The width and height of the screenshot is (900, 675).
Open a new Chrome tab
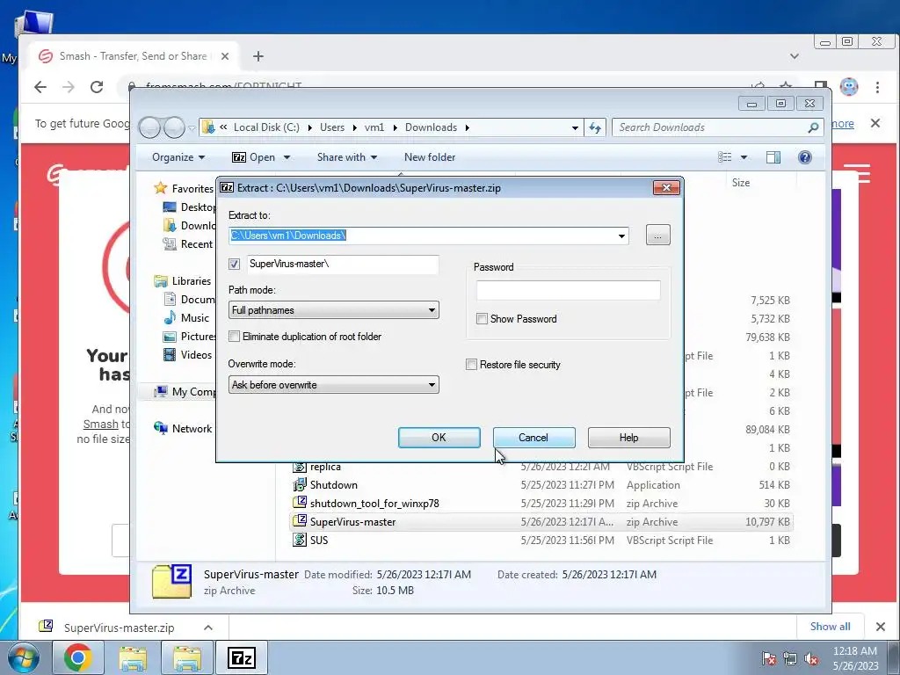258,56
